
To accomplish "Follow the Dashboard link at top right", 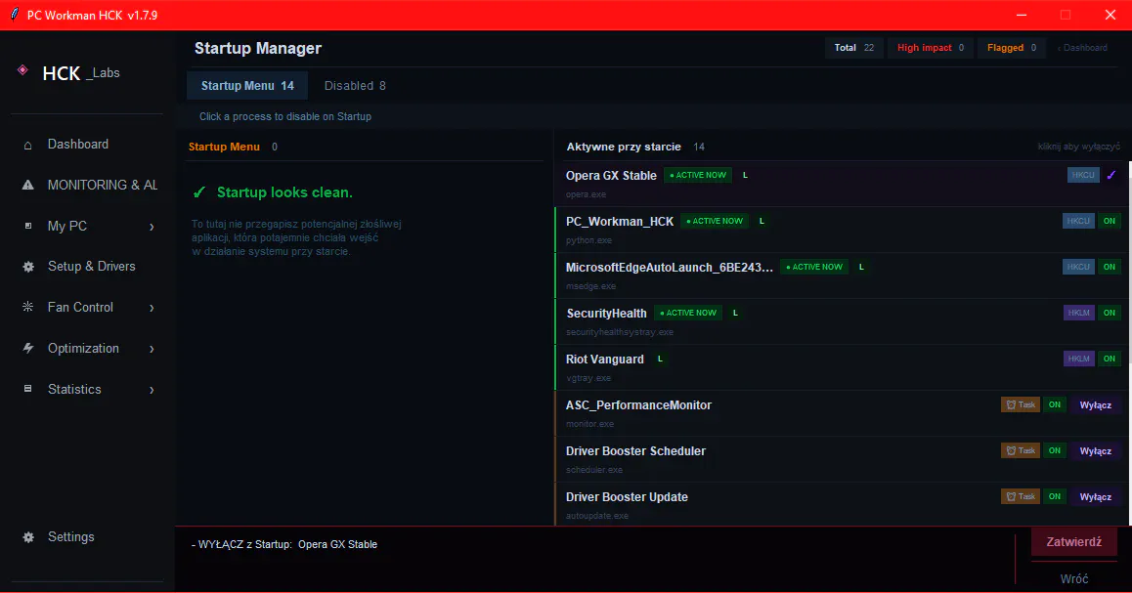I will coord(1082,48).
